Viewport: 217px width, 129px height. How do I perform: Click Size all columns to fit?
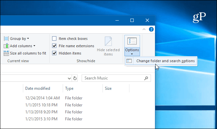(25, 53)
